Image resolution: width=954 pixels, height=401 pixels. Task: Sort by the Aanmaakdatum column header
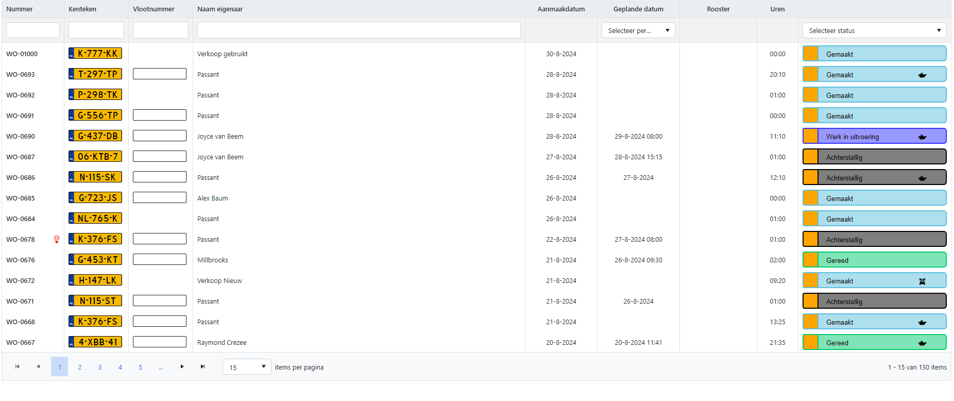point(560,9)
